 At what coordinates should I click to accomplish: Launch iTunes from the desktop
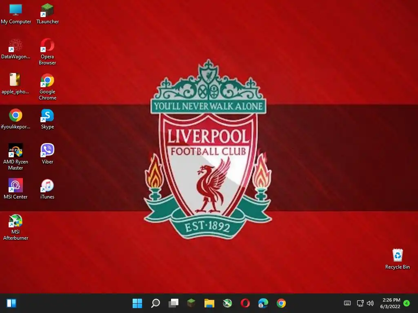pos(47,189)
